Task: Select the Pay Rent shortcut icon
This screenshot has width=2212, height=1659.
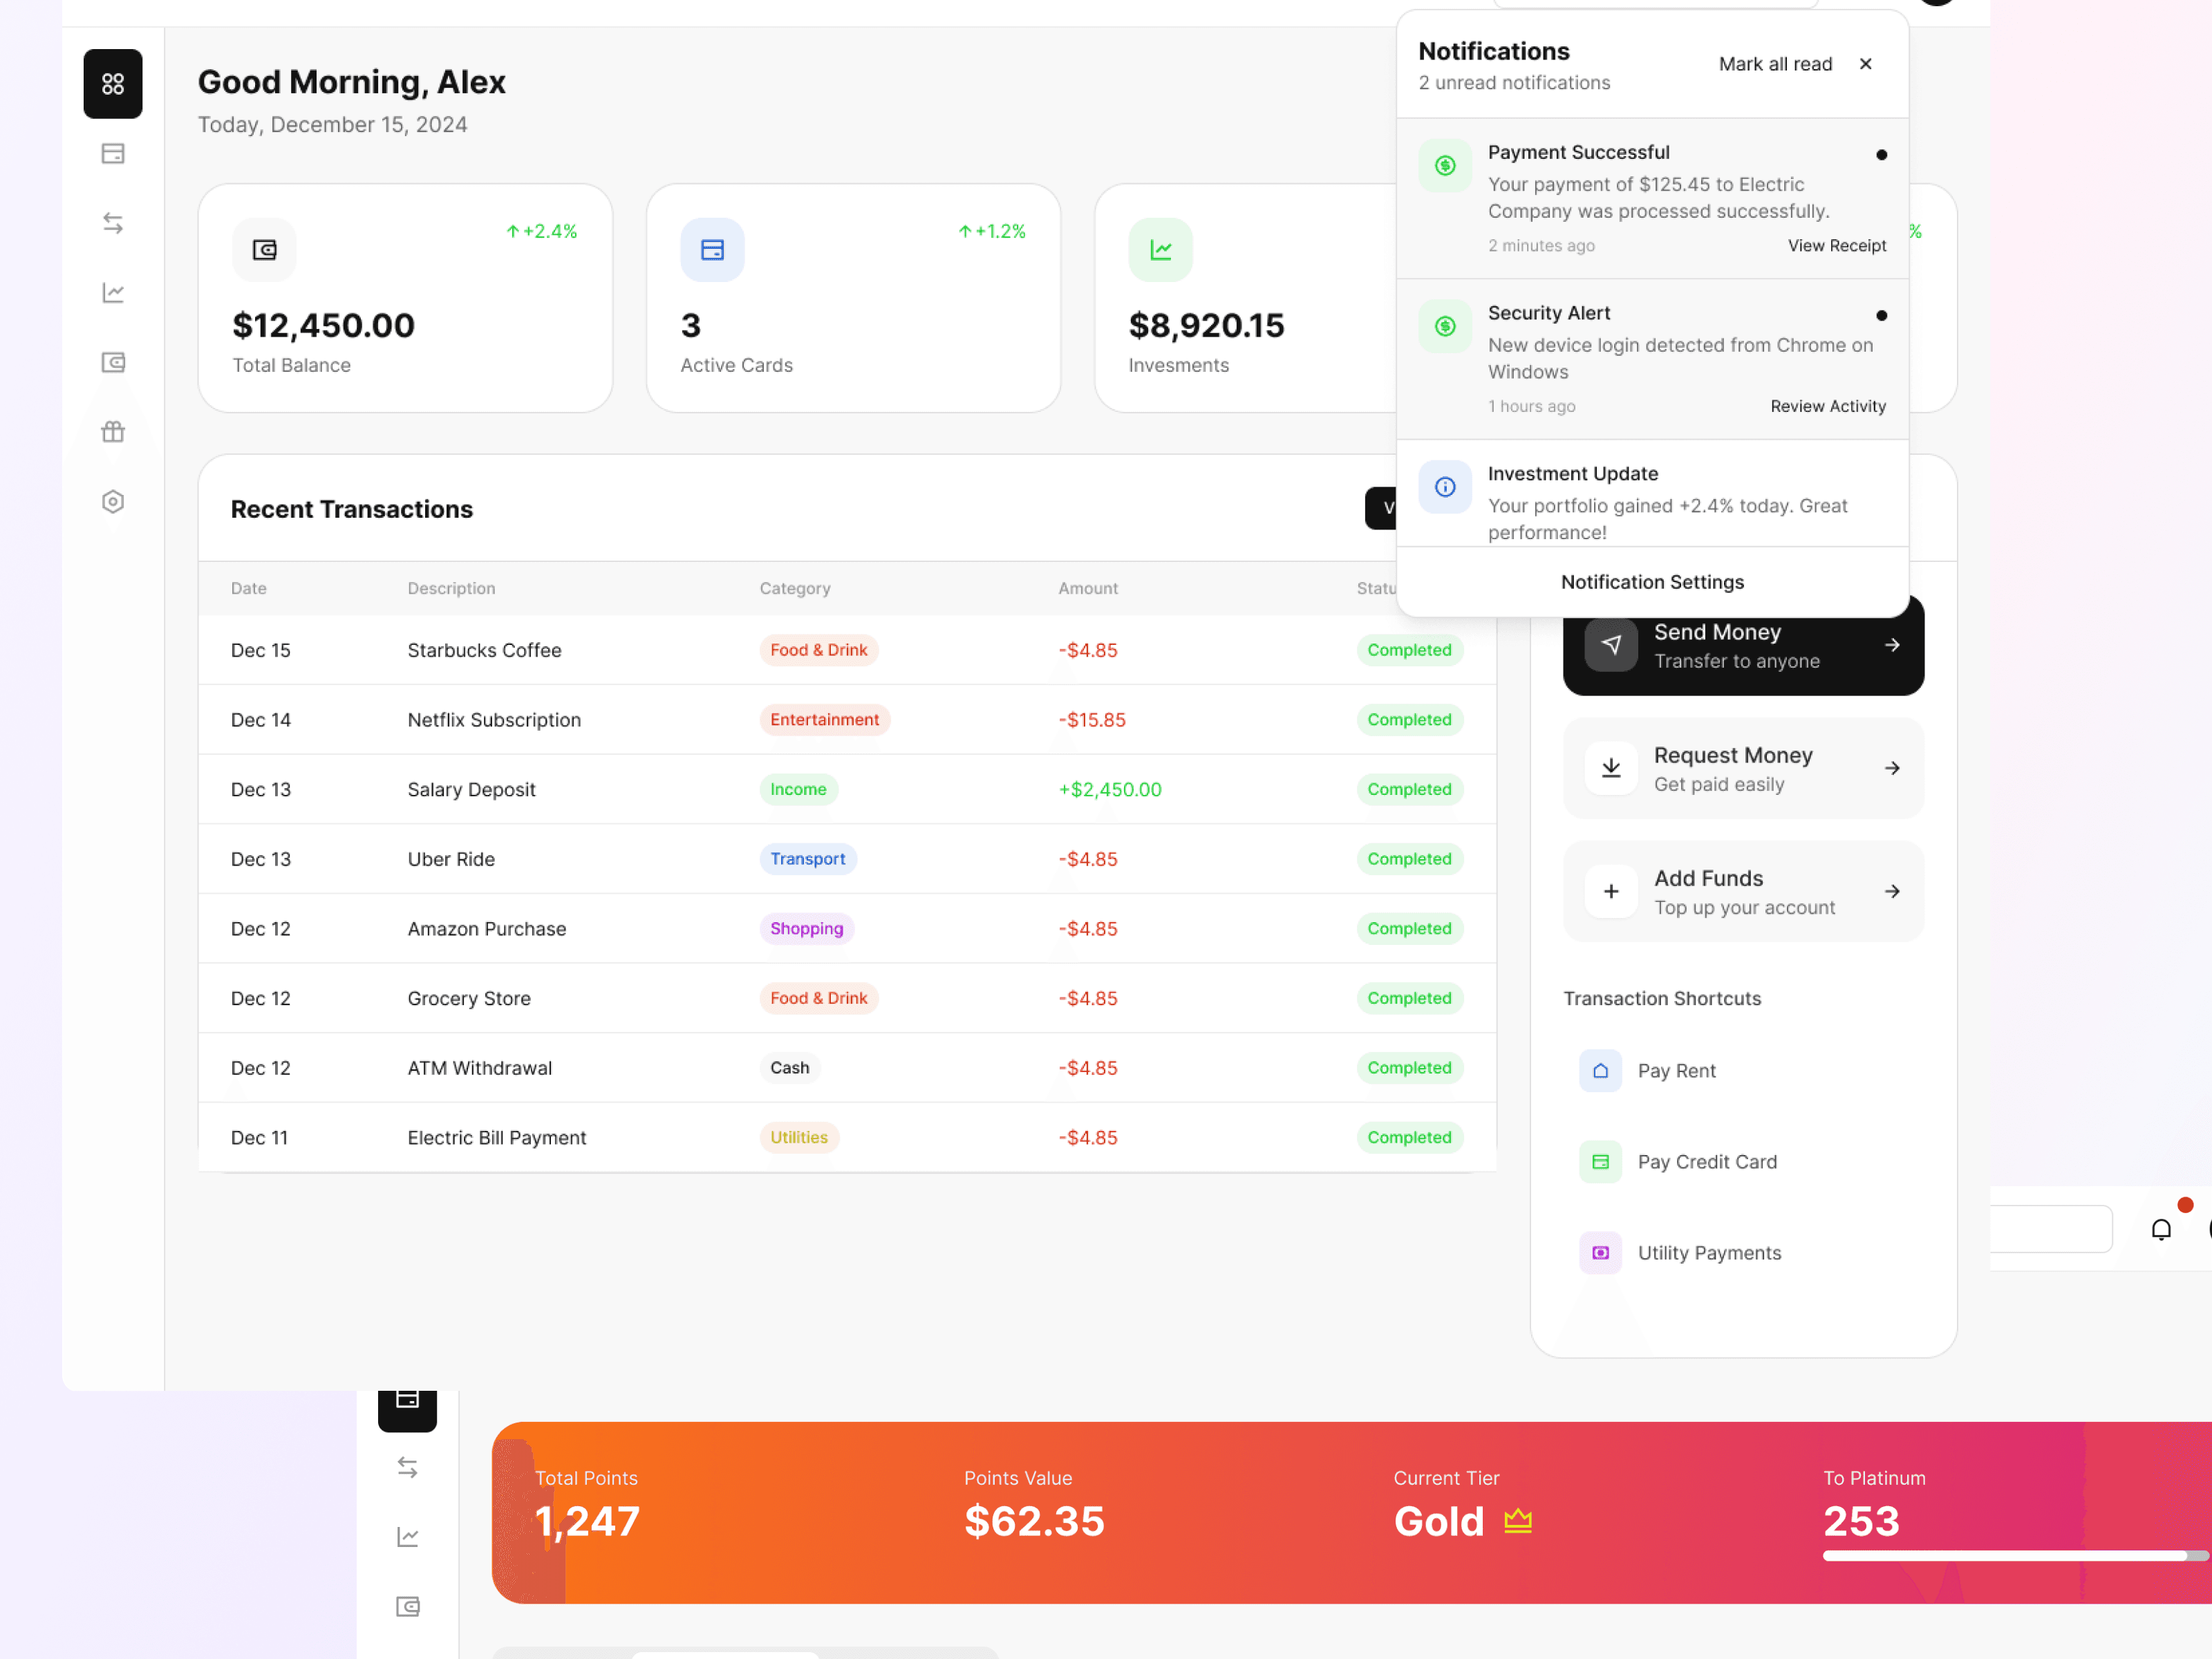Action: pos(1601,1070)
